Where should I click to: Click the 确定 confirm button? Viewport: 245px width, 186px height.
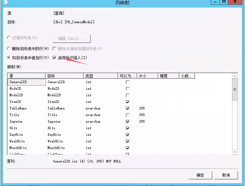200,175
